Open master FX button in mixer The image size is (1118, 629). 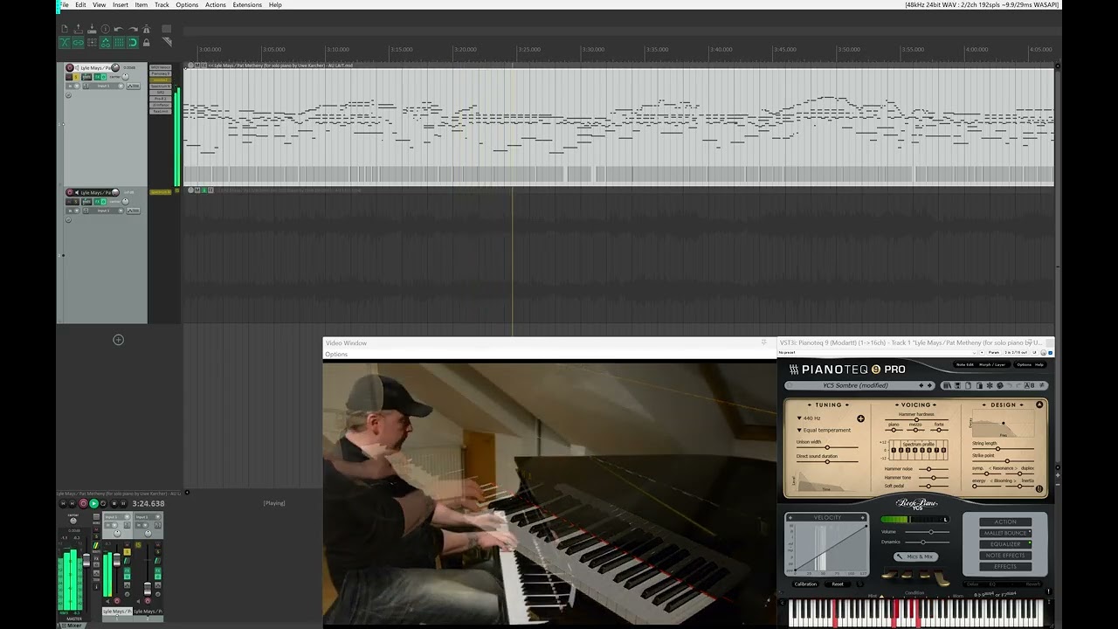coord(96,558)
